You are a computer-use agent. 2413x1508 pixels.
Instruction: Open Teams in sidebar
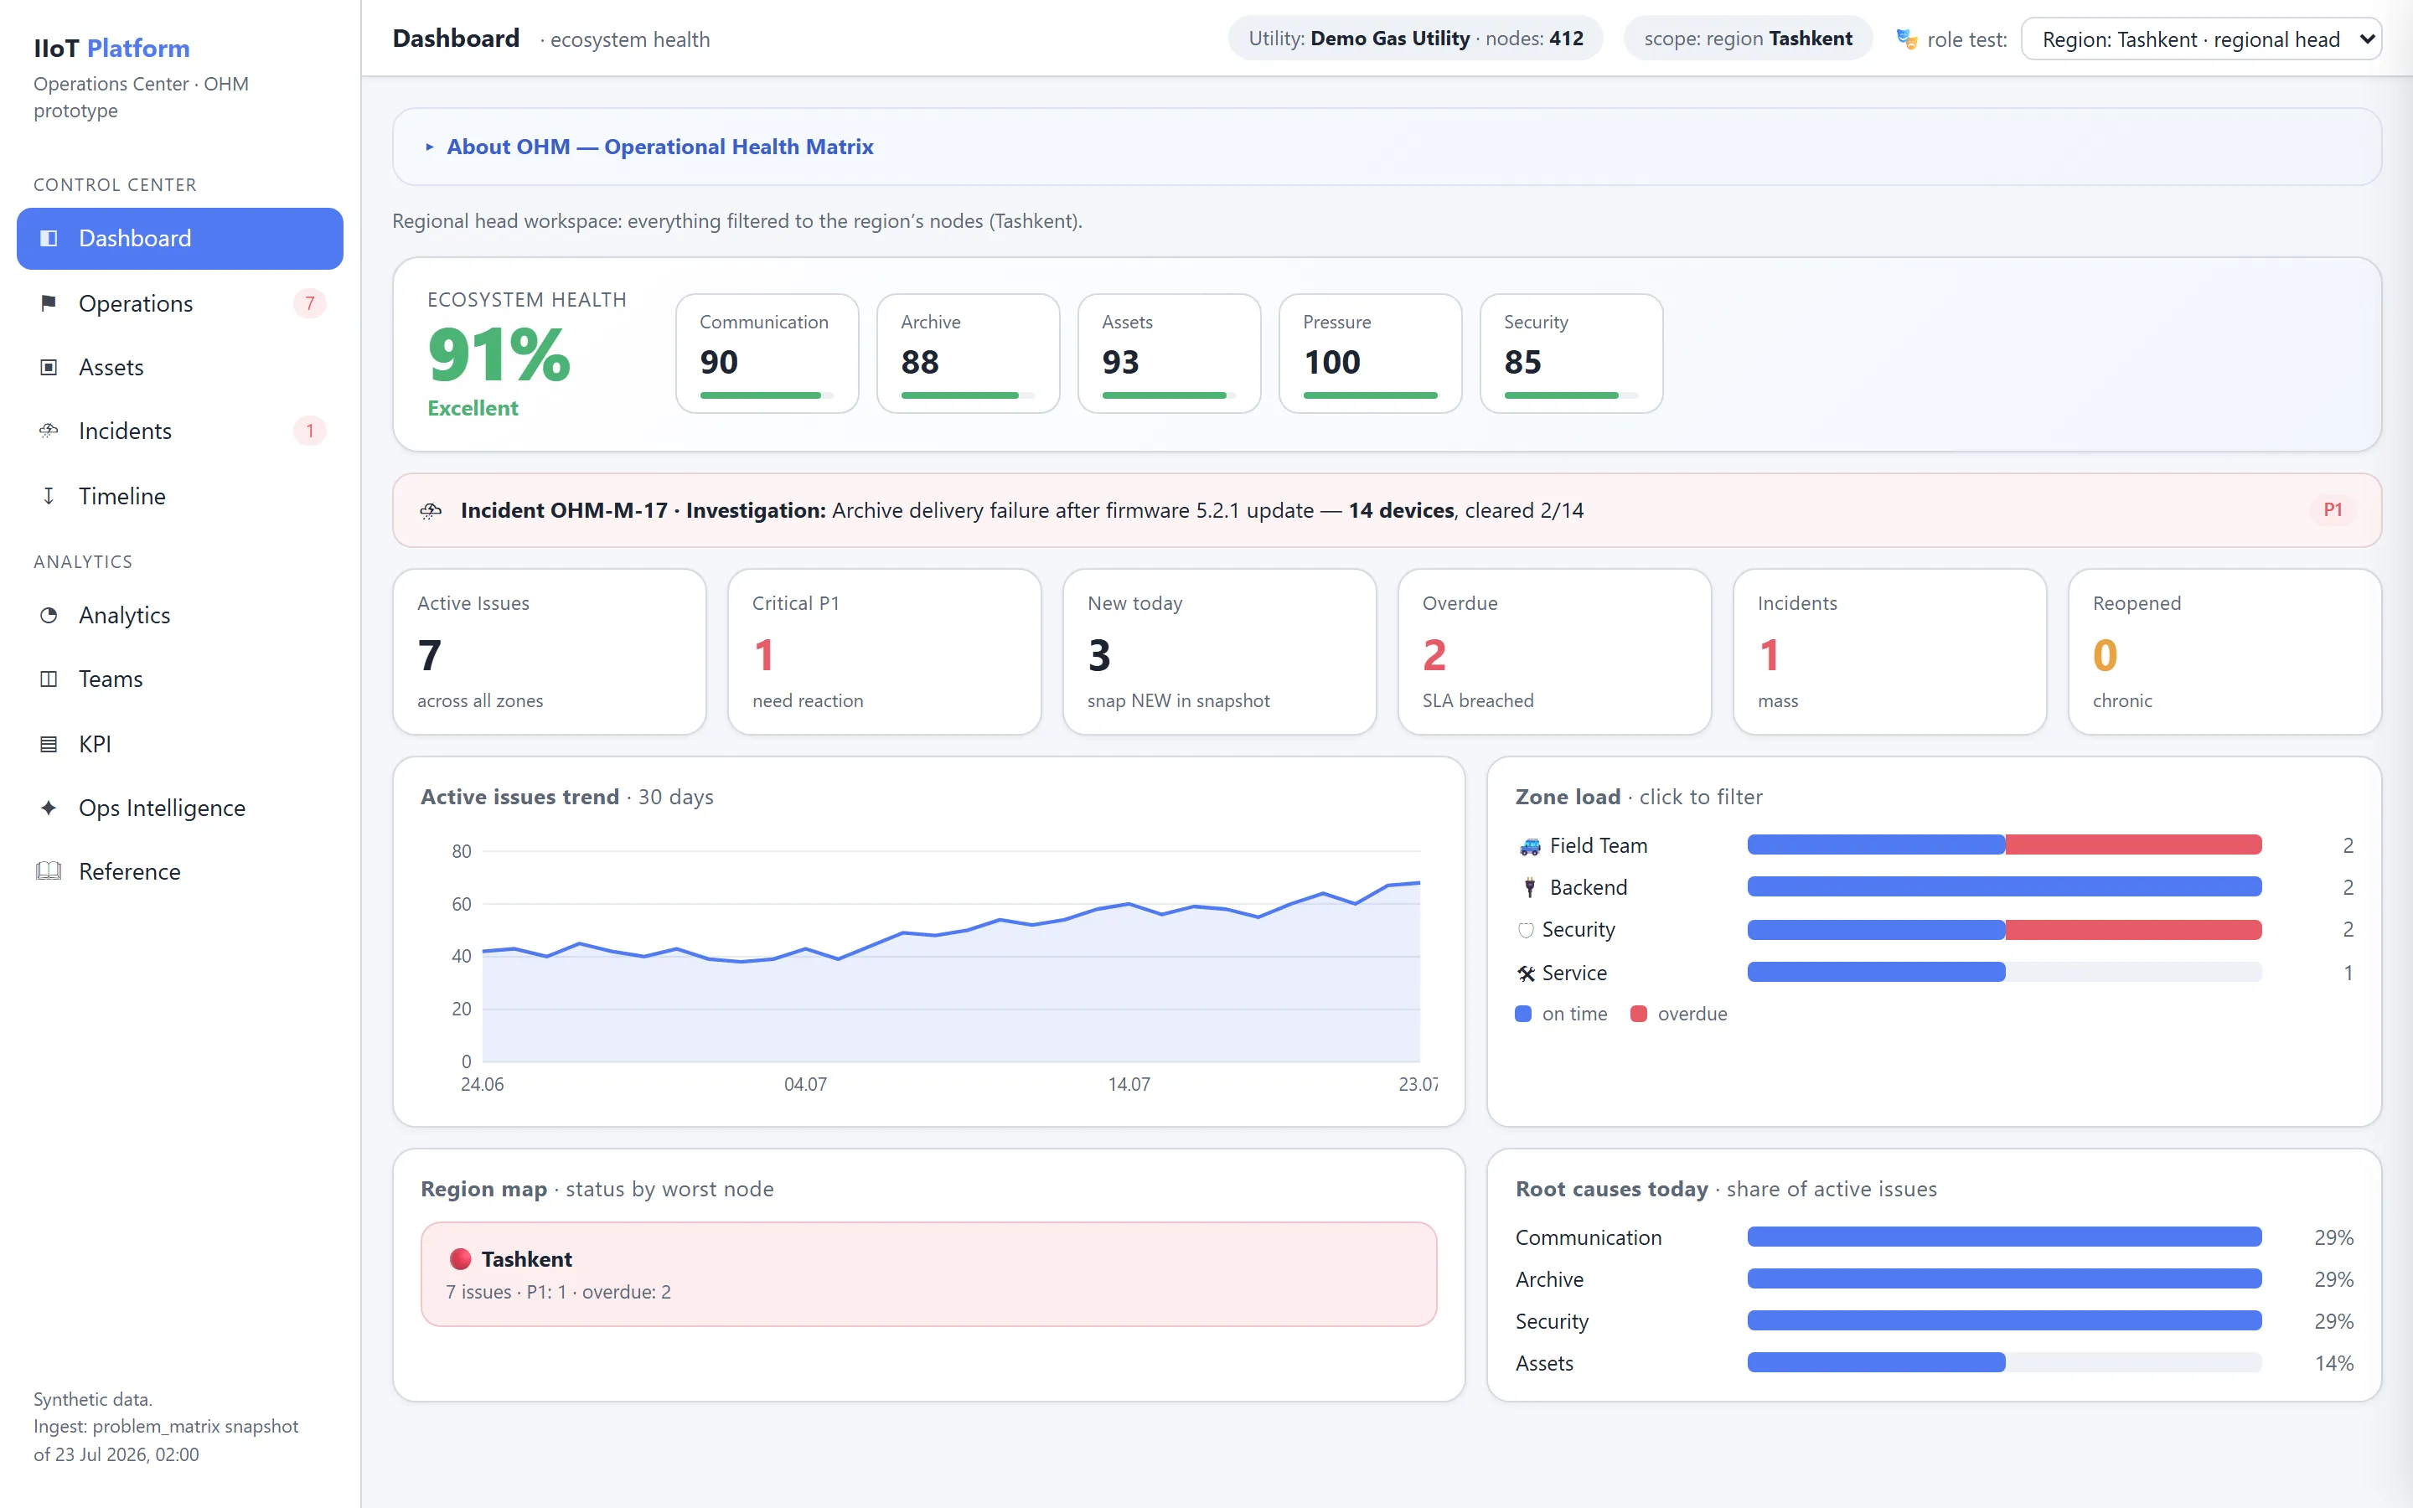(179, 679)
